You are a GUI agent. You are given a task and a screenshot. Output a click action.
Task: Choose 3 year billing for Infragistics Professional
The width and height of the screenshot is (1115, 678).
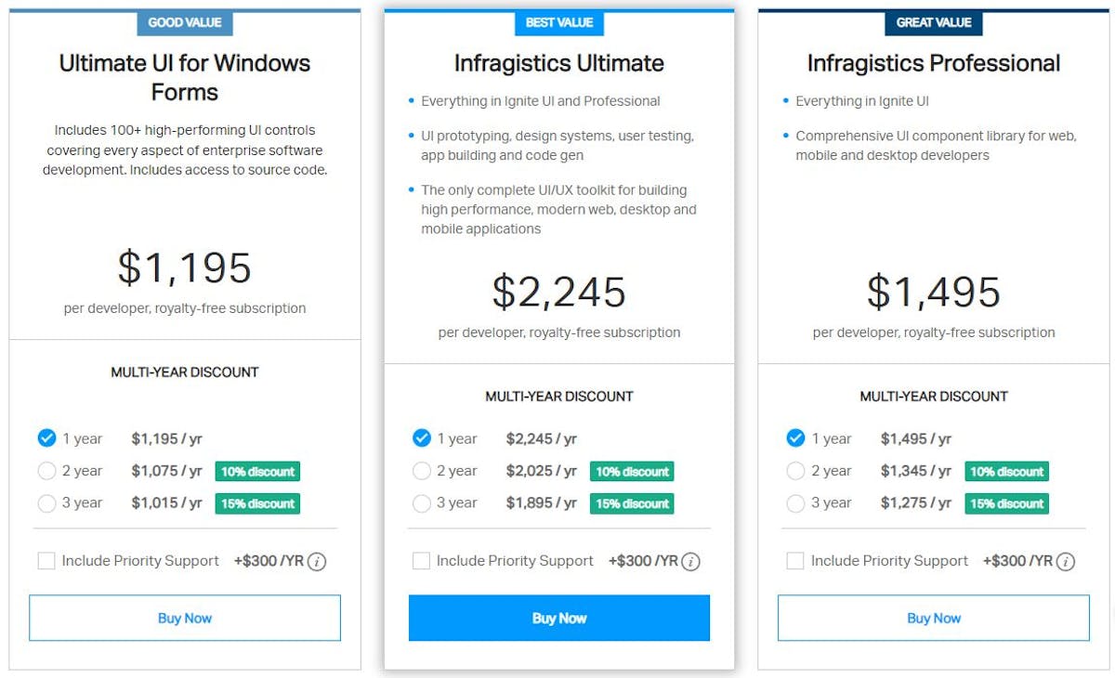pos(796,503)
